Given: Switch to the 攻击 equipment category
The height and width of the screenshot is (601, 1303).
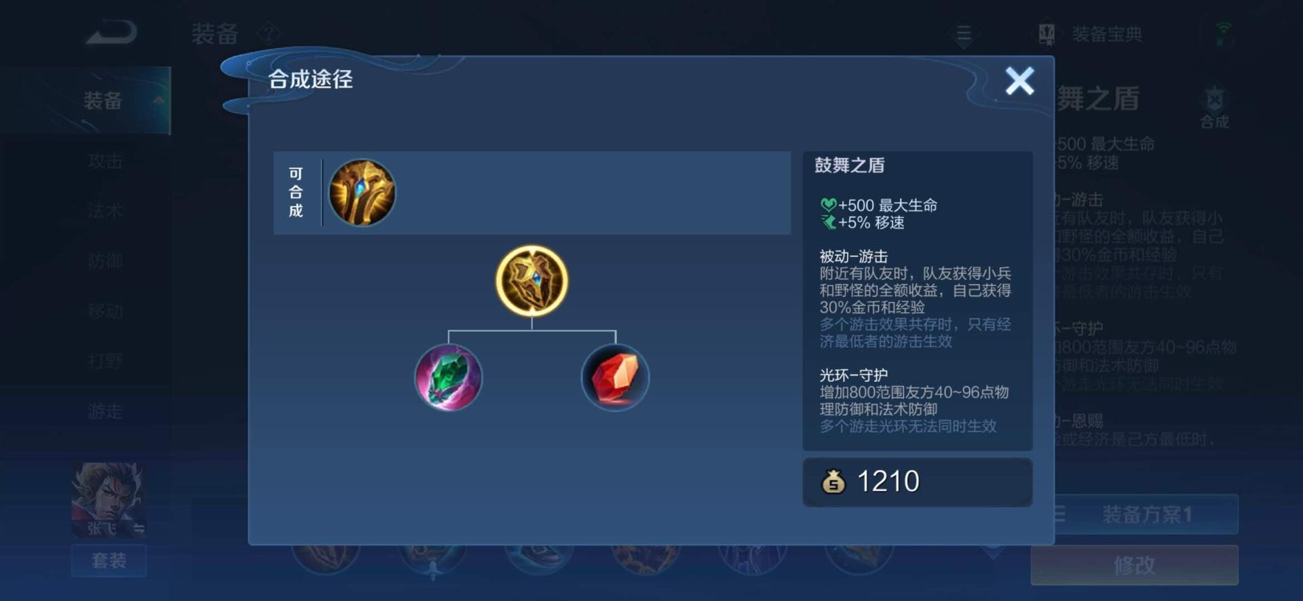Looking at the screenshot, I should coord(105,161).
